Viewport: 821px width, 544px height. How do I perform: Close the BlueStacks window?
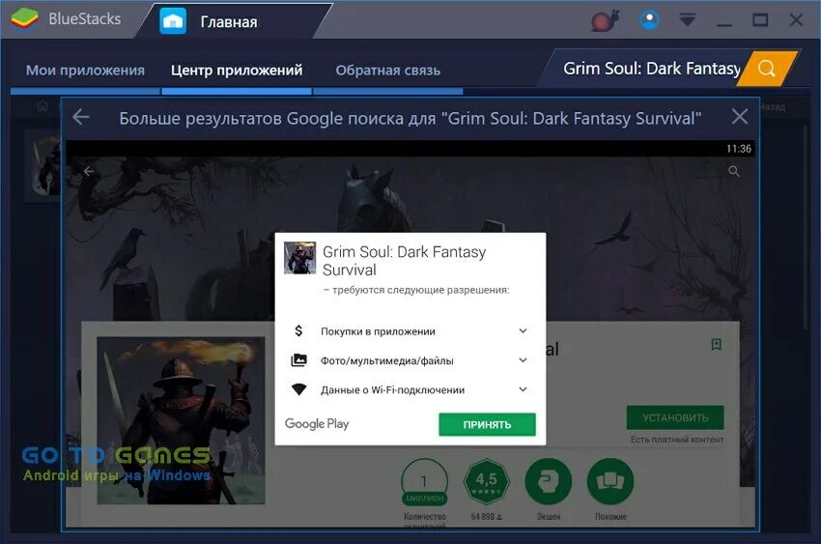(x=796, y=20)
